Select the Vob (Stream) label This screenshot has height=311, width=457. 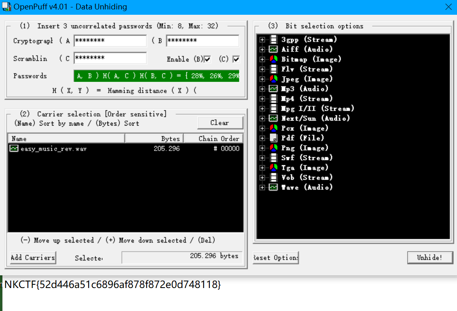[307, 177]
